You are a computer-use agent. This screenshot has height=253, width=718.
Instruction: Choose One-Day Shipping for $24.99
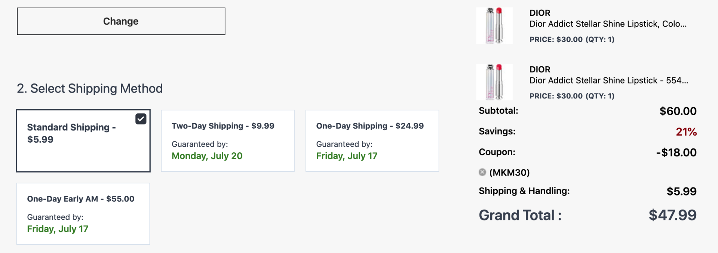372,141
